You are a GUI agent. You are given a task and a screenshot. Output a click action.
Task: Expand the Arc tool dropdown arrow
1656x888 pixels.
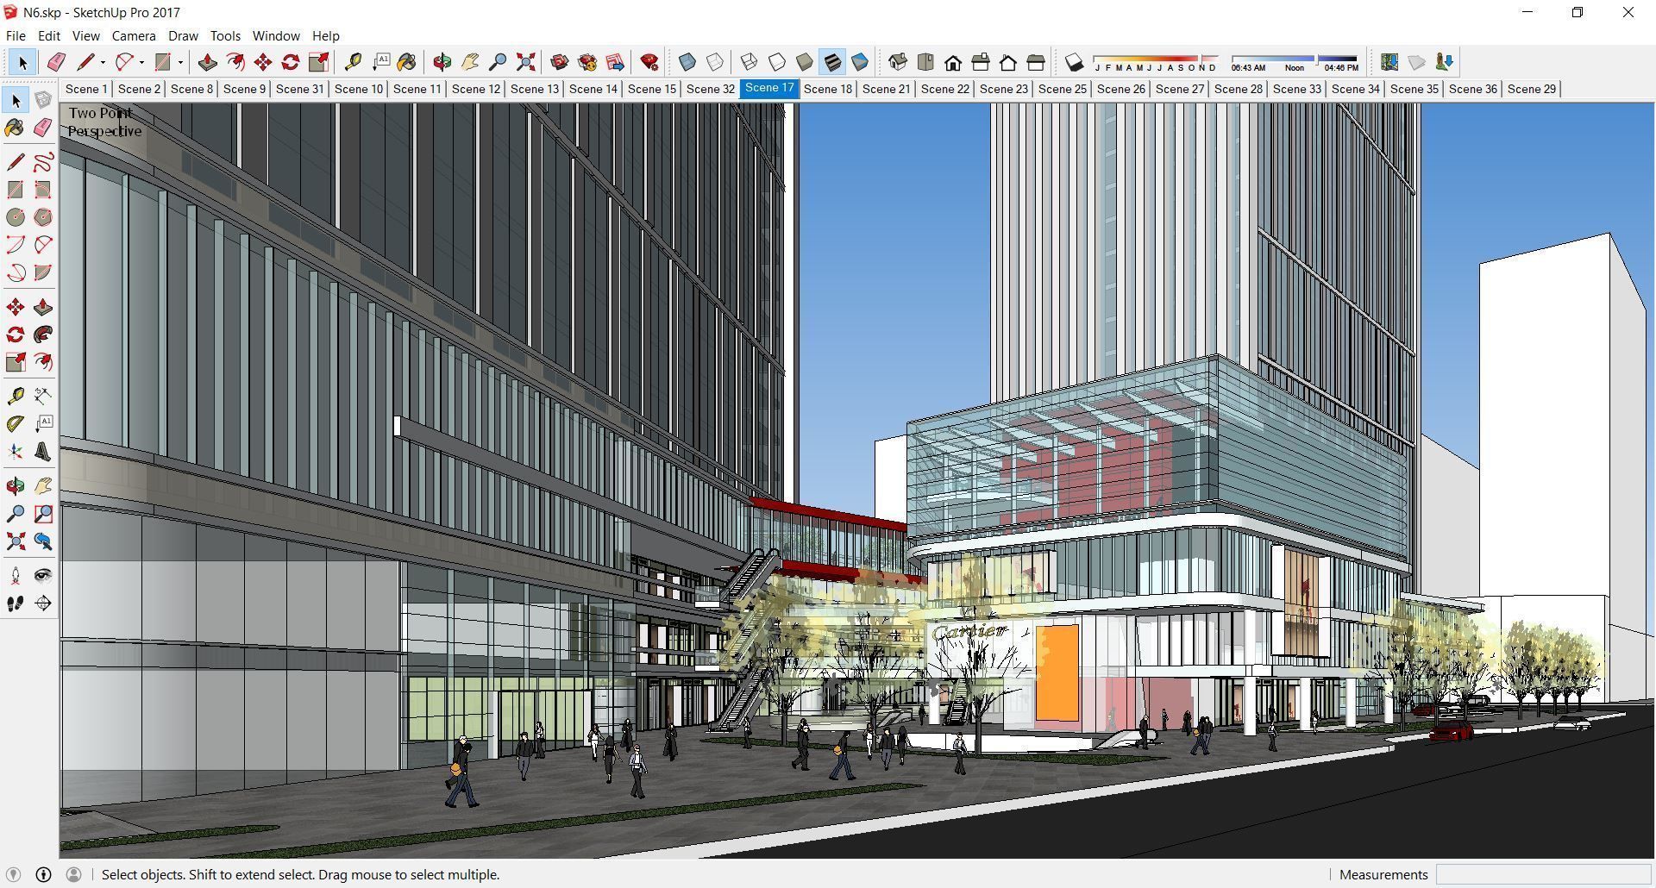click(x=141, y=62)
